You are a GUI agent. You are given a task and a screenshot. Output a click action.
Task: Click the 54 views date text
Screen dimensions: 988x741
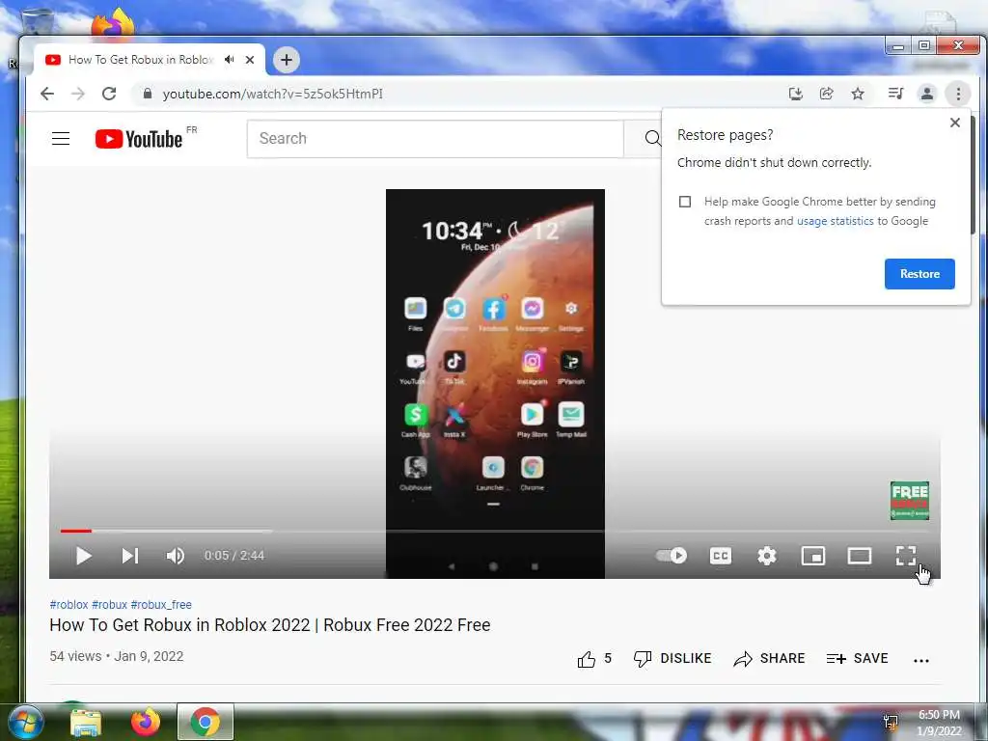click(117, 656)
